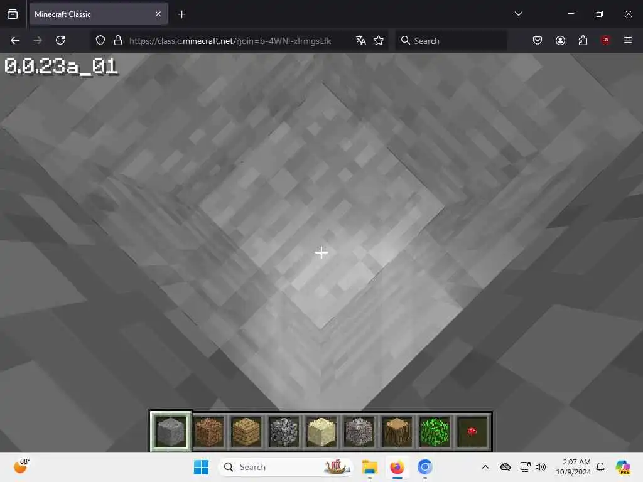Close the Minecraft Classic tab
643x482 pixels.
[x=158, y=14]
